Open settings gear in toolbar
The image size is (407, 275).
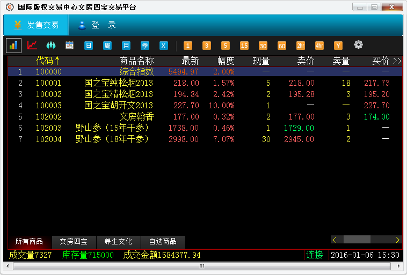pyautogui.click(x=359, y=45)
